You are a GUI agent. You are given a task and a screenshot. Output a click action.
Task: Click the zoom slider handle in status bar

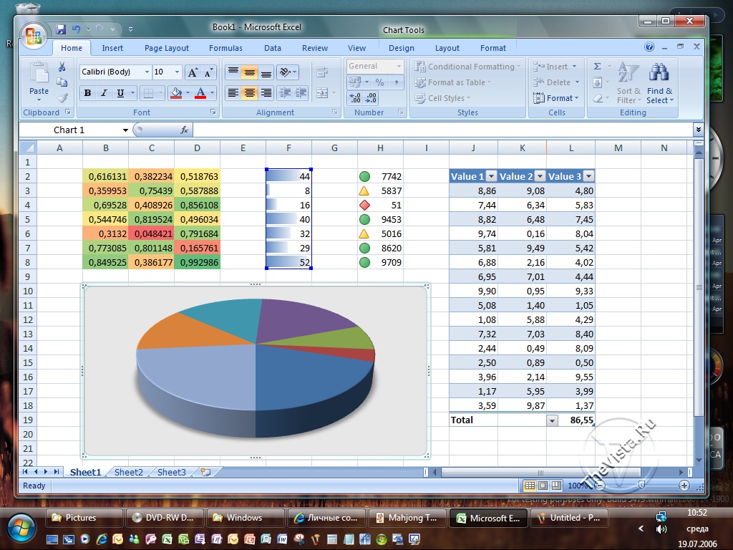641,486
